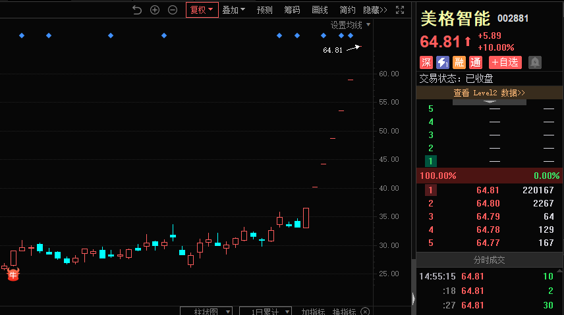This screenshot has width=564, height=315.
Task: Open the 画线 drawing tools
Action: 320,10
